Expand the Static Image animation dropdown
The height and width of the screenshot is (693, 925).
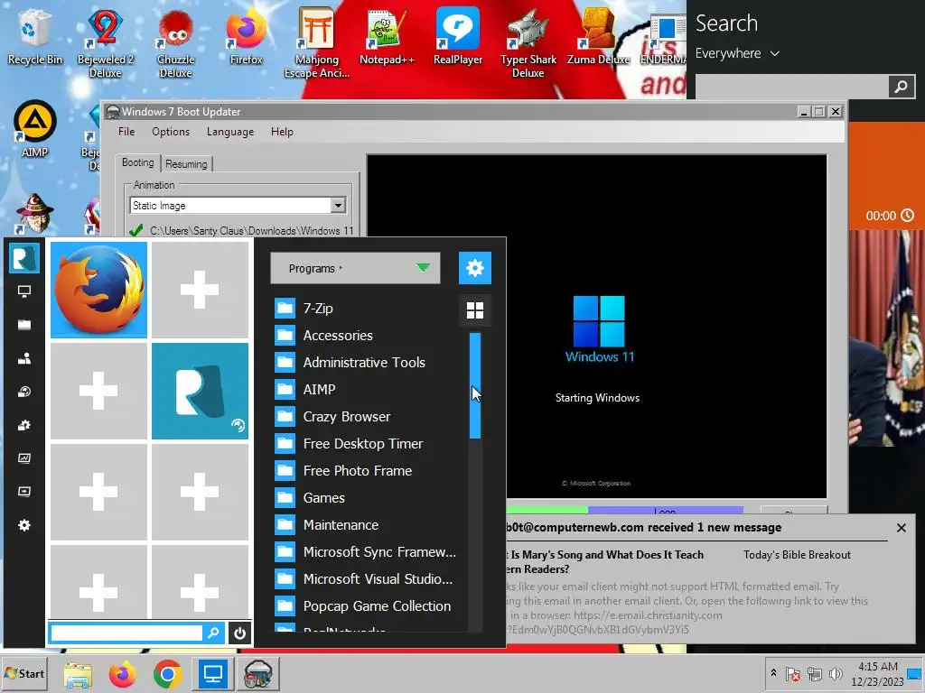(x=338, y=205)
